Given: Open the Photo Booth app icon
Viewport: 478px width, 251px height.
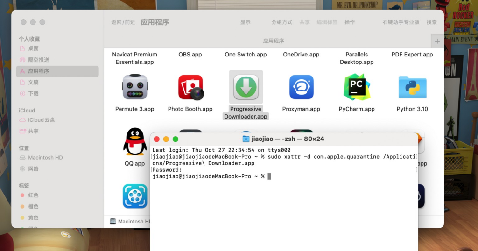Looking at the screenshot, I should [190, 87].
